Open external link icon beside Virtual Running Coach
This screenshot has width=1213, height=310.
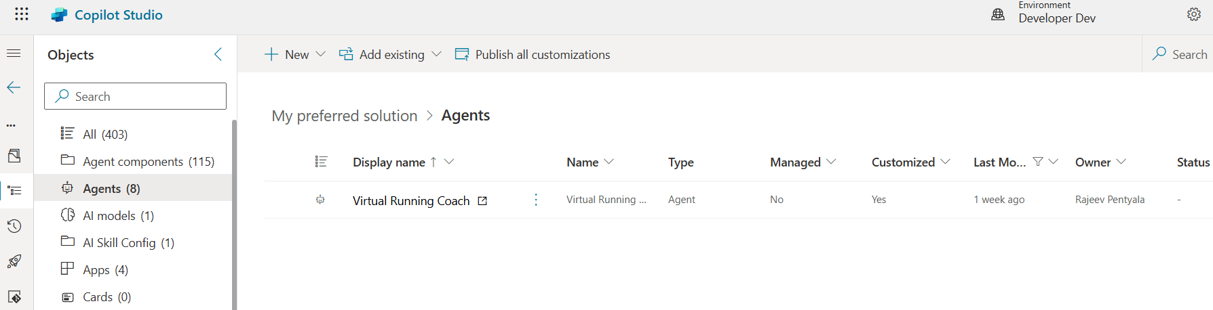pos(482,201)
